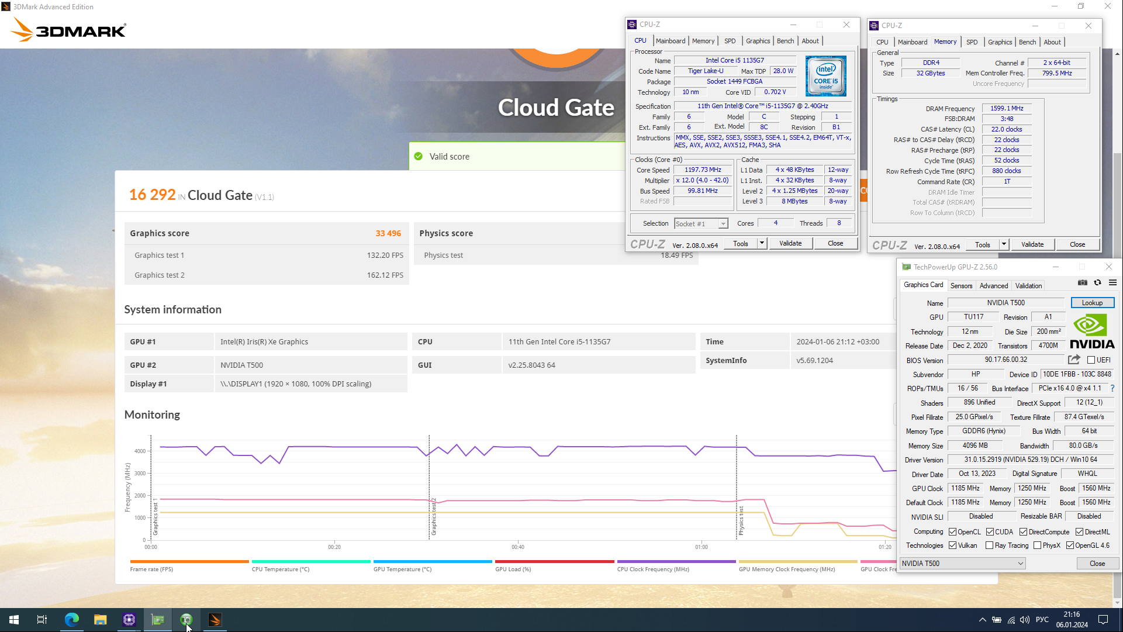This screenshot has width=1123, height=632.
Task: Click Validate in the first CPU-Z window
Action: pos(790,244)
